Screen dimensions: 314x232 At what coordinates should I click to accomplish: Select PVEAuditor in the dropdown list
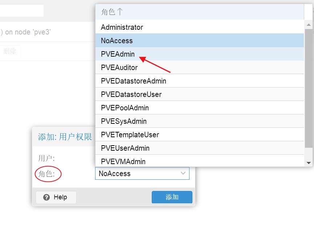click(199, 67)
